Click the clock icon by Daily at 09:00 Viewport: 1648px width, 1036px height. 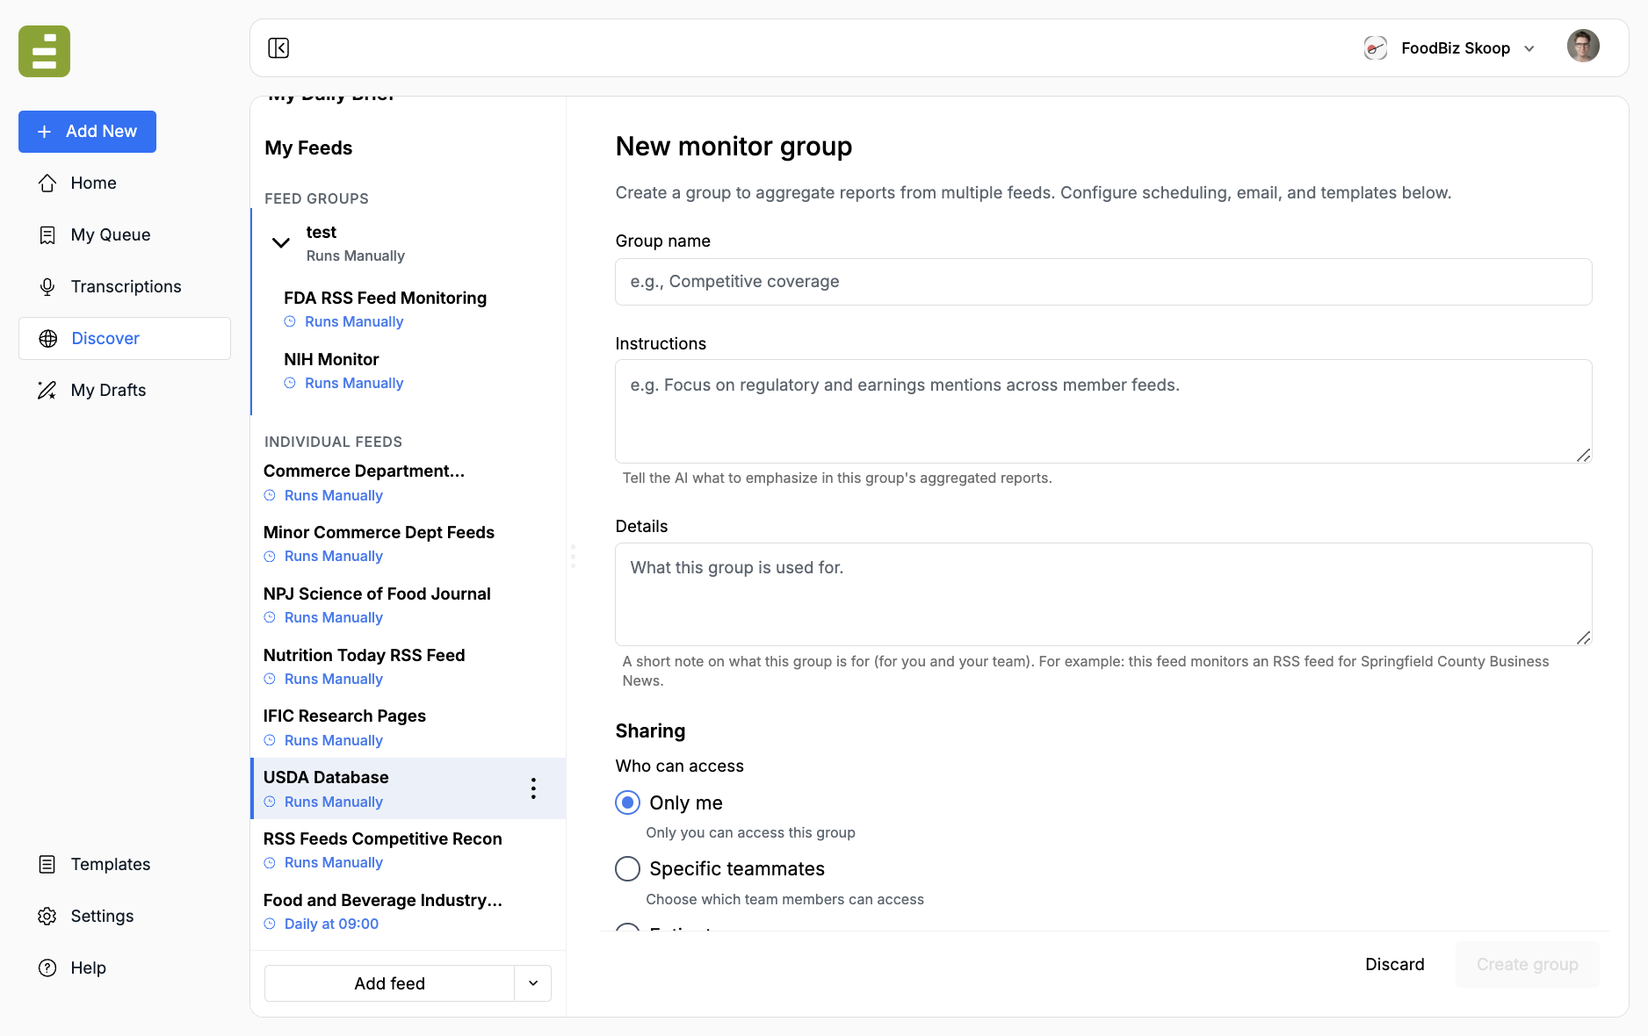pos(270,924)
